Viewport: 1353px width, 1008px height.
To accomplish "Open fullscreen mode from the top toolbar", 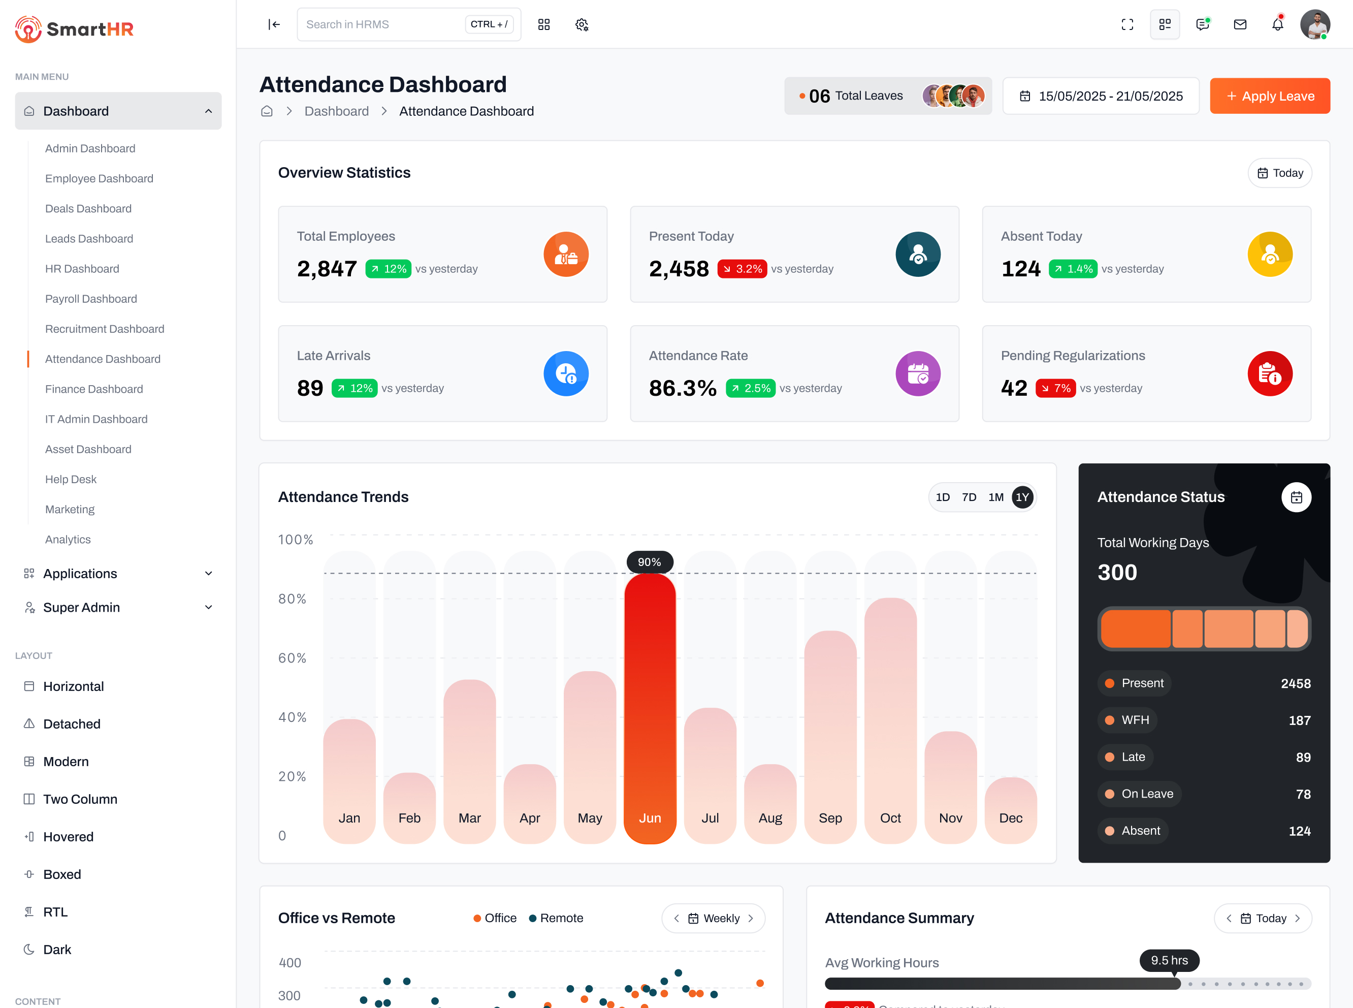I will click(1127, 24).
